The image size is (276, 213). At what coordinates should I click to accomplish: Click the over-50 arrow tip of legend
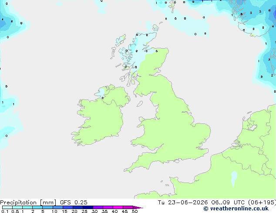point(138,207)
